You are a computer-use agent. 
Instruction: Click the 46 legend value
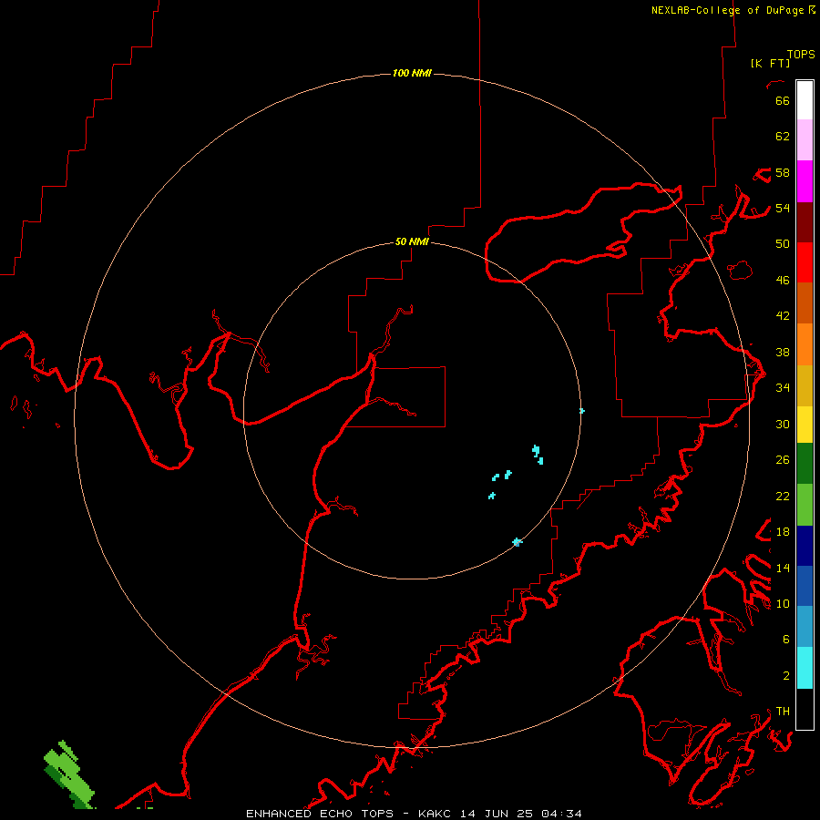coord(783,281)
